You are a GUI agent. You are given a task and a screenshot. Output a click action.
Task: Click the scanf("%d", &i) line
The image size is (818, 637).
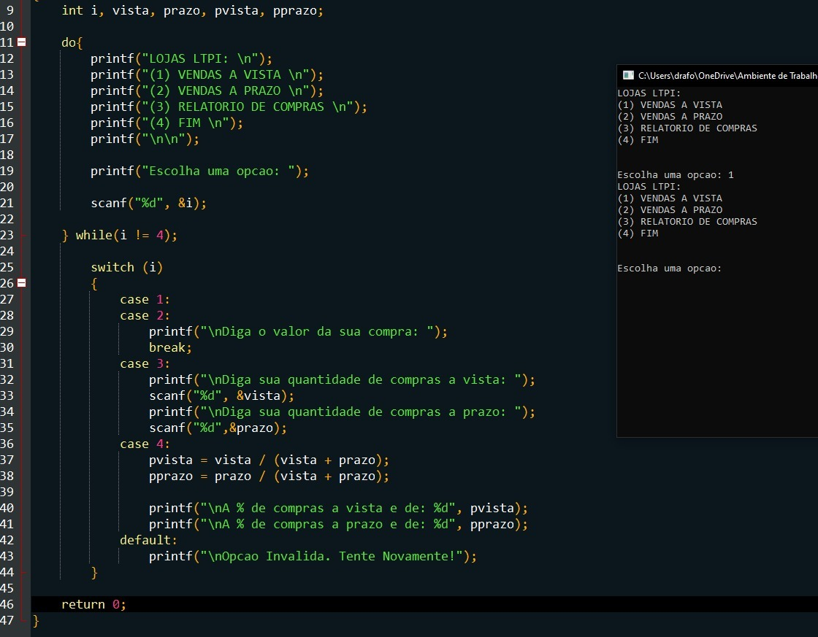coord(148,203)
